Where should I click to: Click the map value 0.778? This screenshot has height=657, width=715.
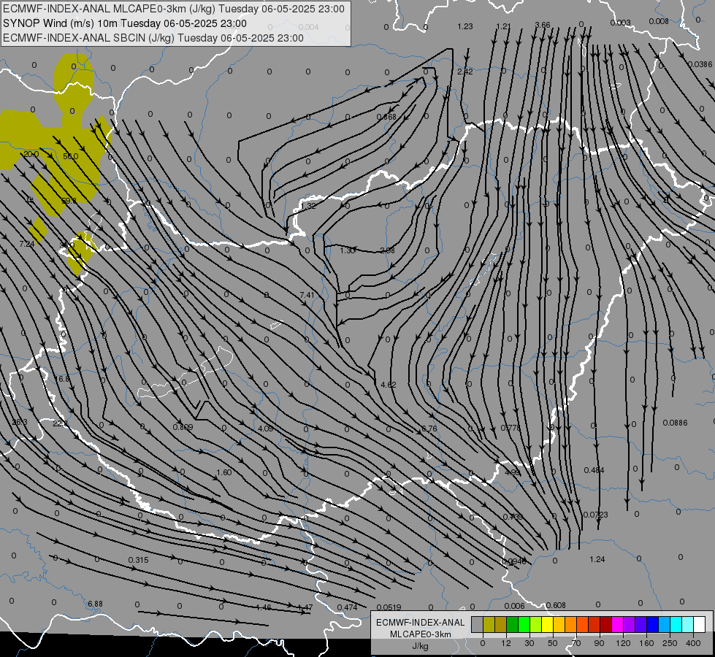coord(511,428)
